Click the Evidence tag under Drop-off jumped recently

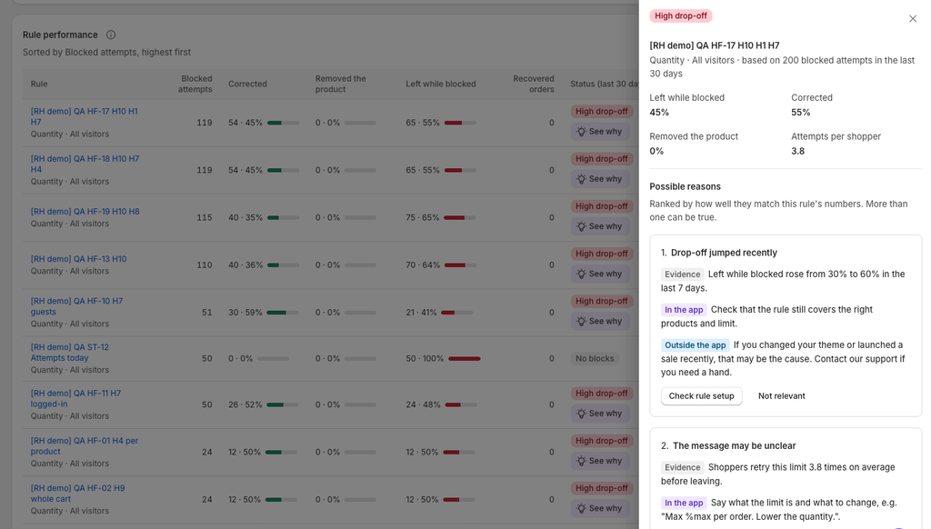(682, 274)
